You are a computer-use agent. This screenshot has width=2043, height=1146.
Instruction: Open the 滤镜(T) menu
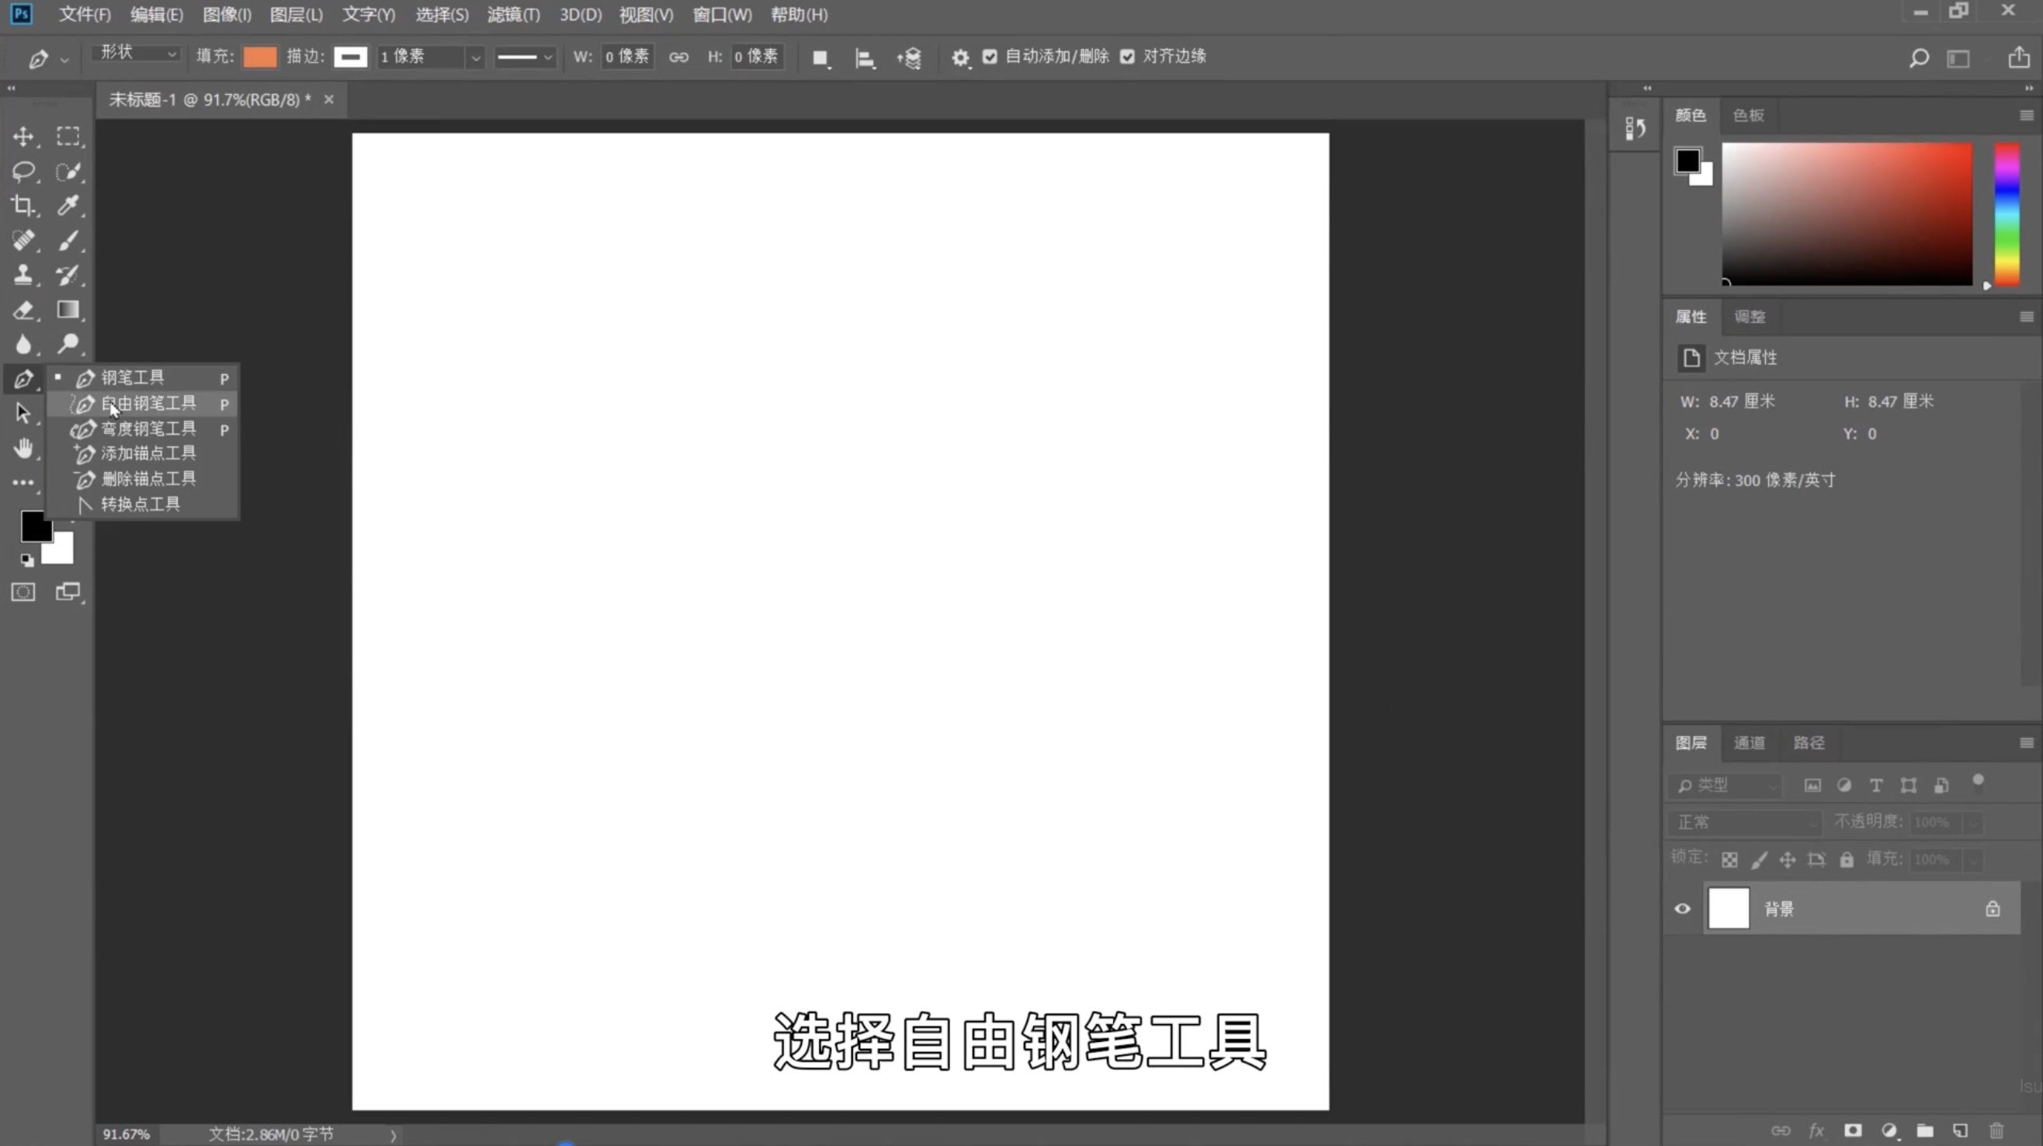(x=513, y=15)
